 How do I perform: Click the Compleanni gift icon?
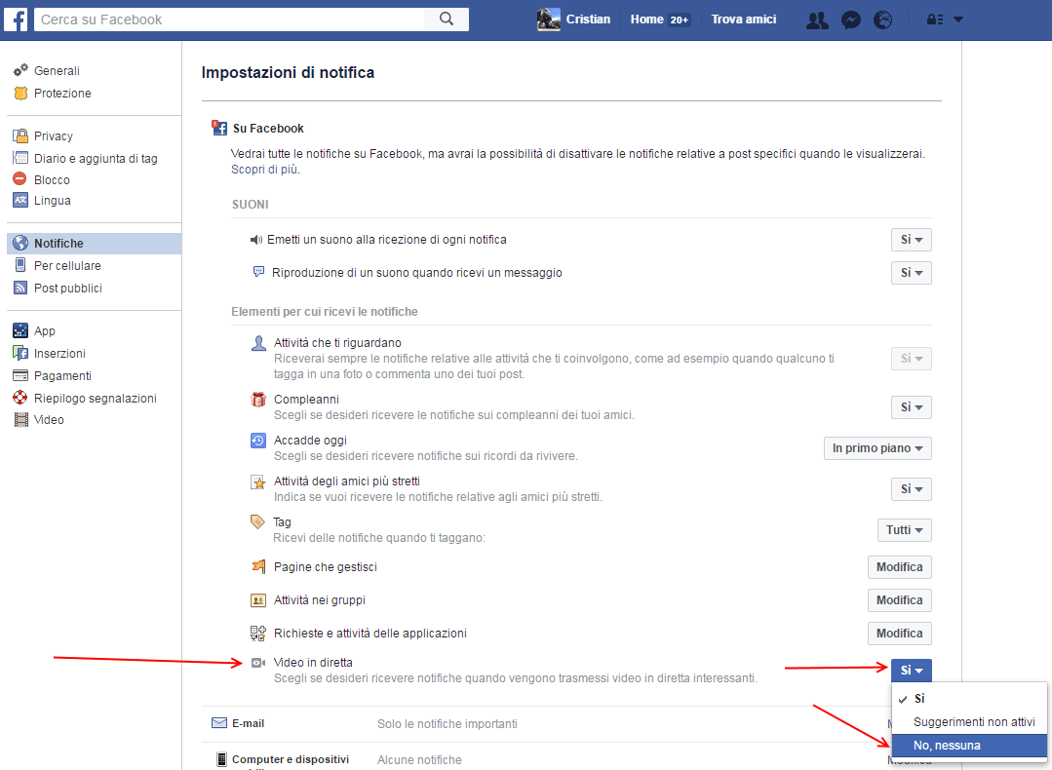tap(258, 400)
